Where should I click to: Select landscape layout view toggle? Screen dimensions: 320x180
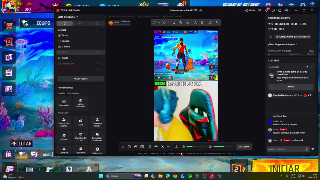pyautogui.click(x=80, y=23)
